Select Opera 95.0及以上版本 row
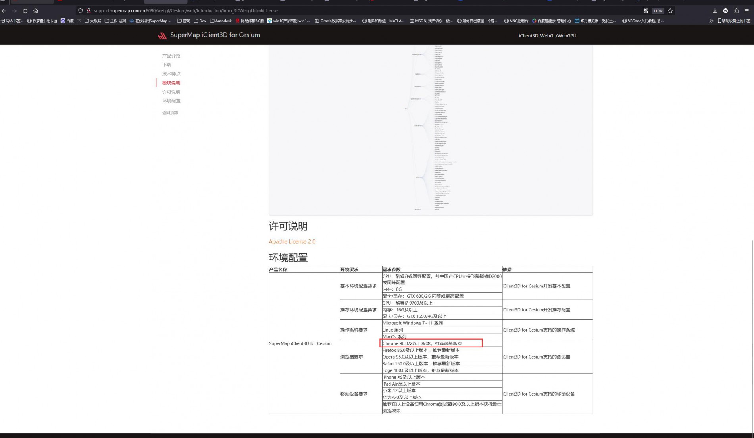Image resolution: width=754 pixels, height=438 pixels. pos(442,357)
